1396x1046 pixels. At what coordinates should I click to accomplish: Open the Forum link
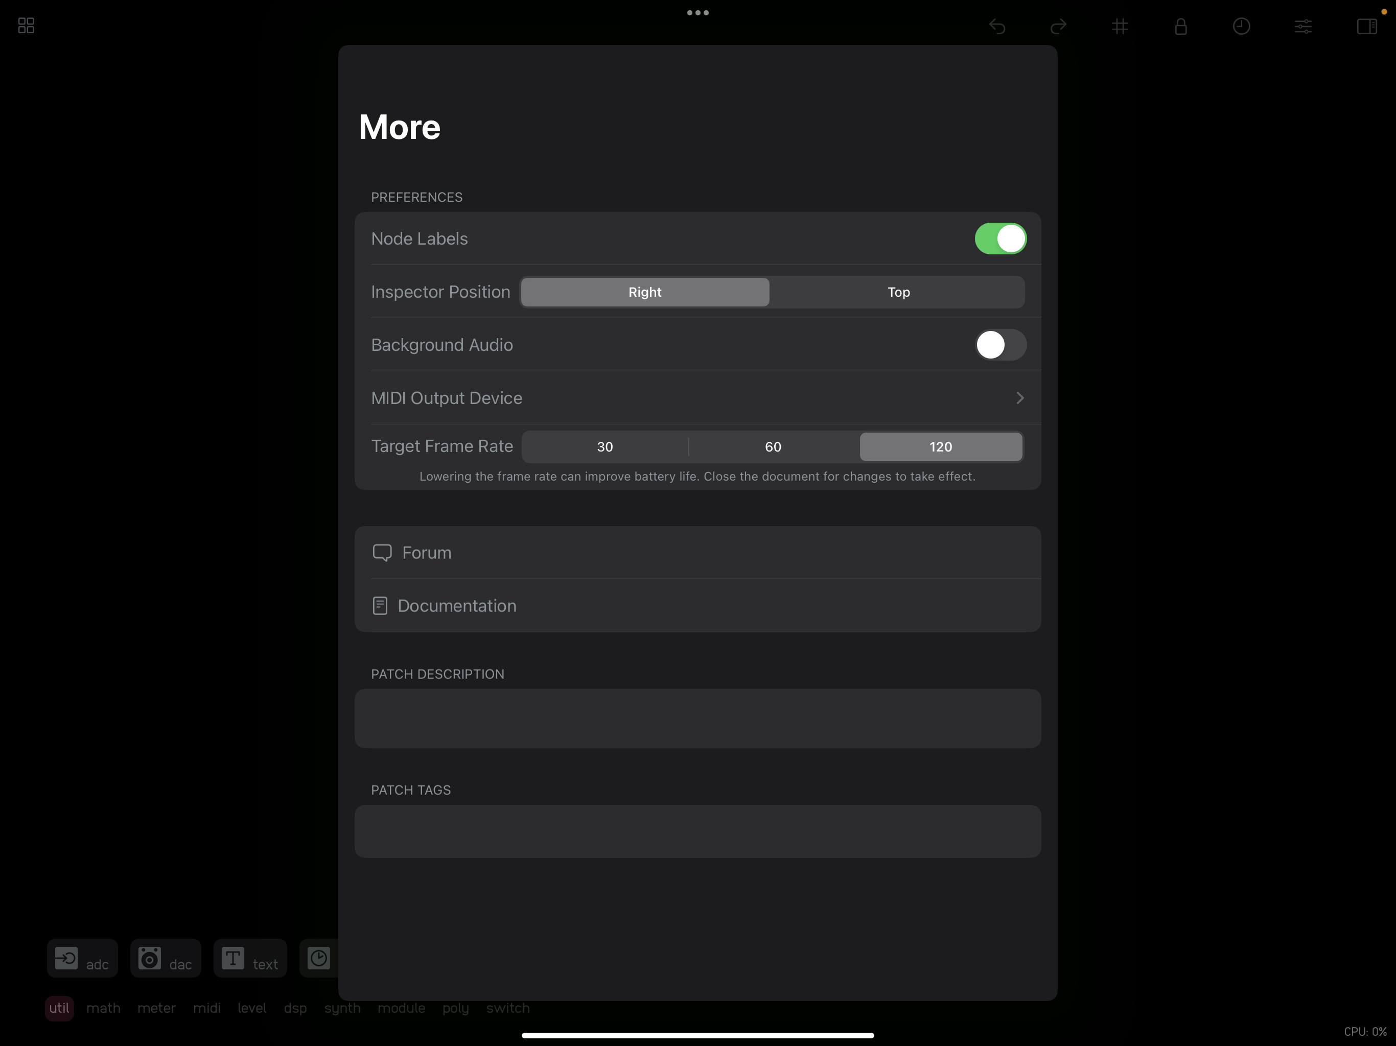coord(427,553)
